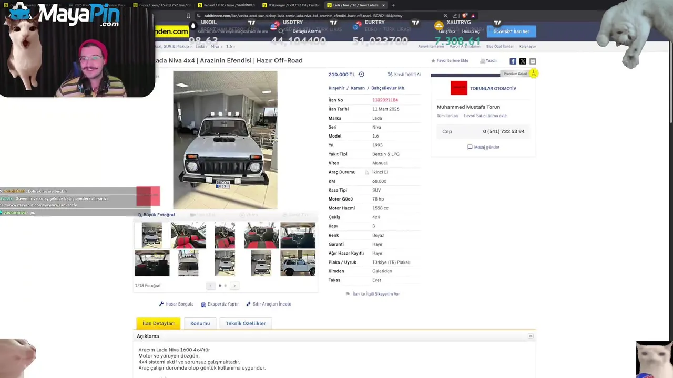Click the Giriş Yap link
This screenshot has width=673, height=378.
(x=446, y=31)
